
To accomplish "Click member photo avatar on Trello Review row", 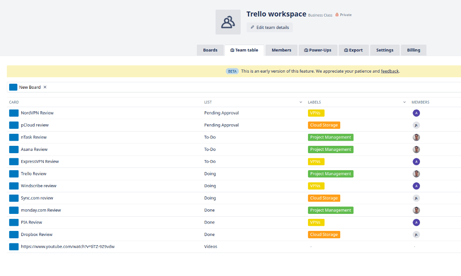I will pos(416,174).
